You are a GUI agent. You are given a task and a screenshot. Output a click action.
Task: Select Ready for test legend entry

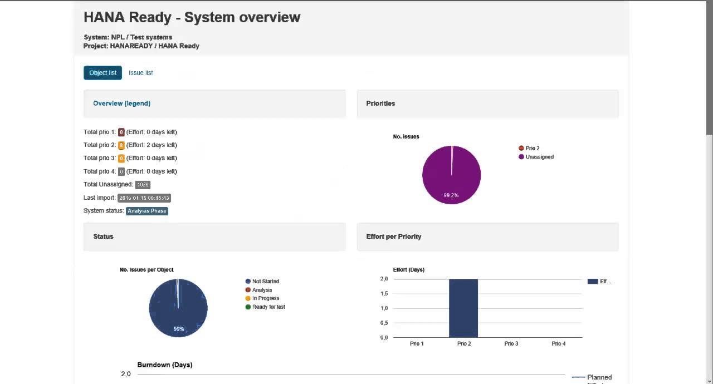pyautogui.click(x=265, y=307)
